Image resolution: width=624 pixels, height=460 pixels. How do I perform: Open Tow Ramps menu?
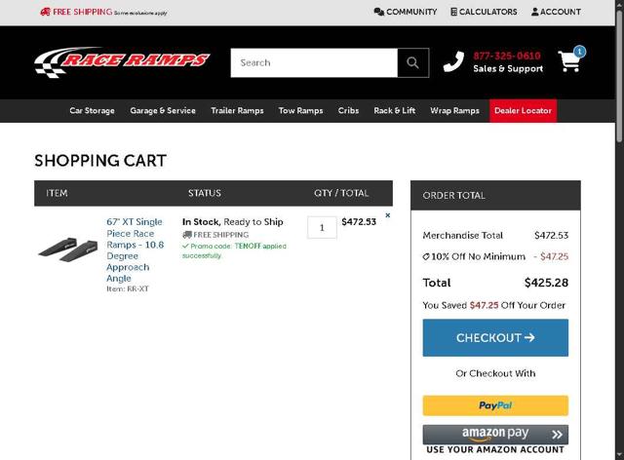300,111
